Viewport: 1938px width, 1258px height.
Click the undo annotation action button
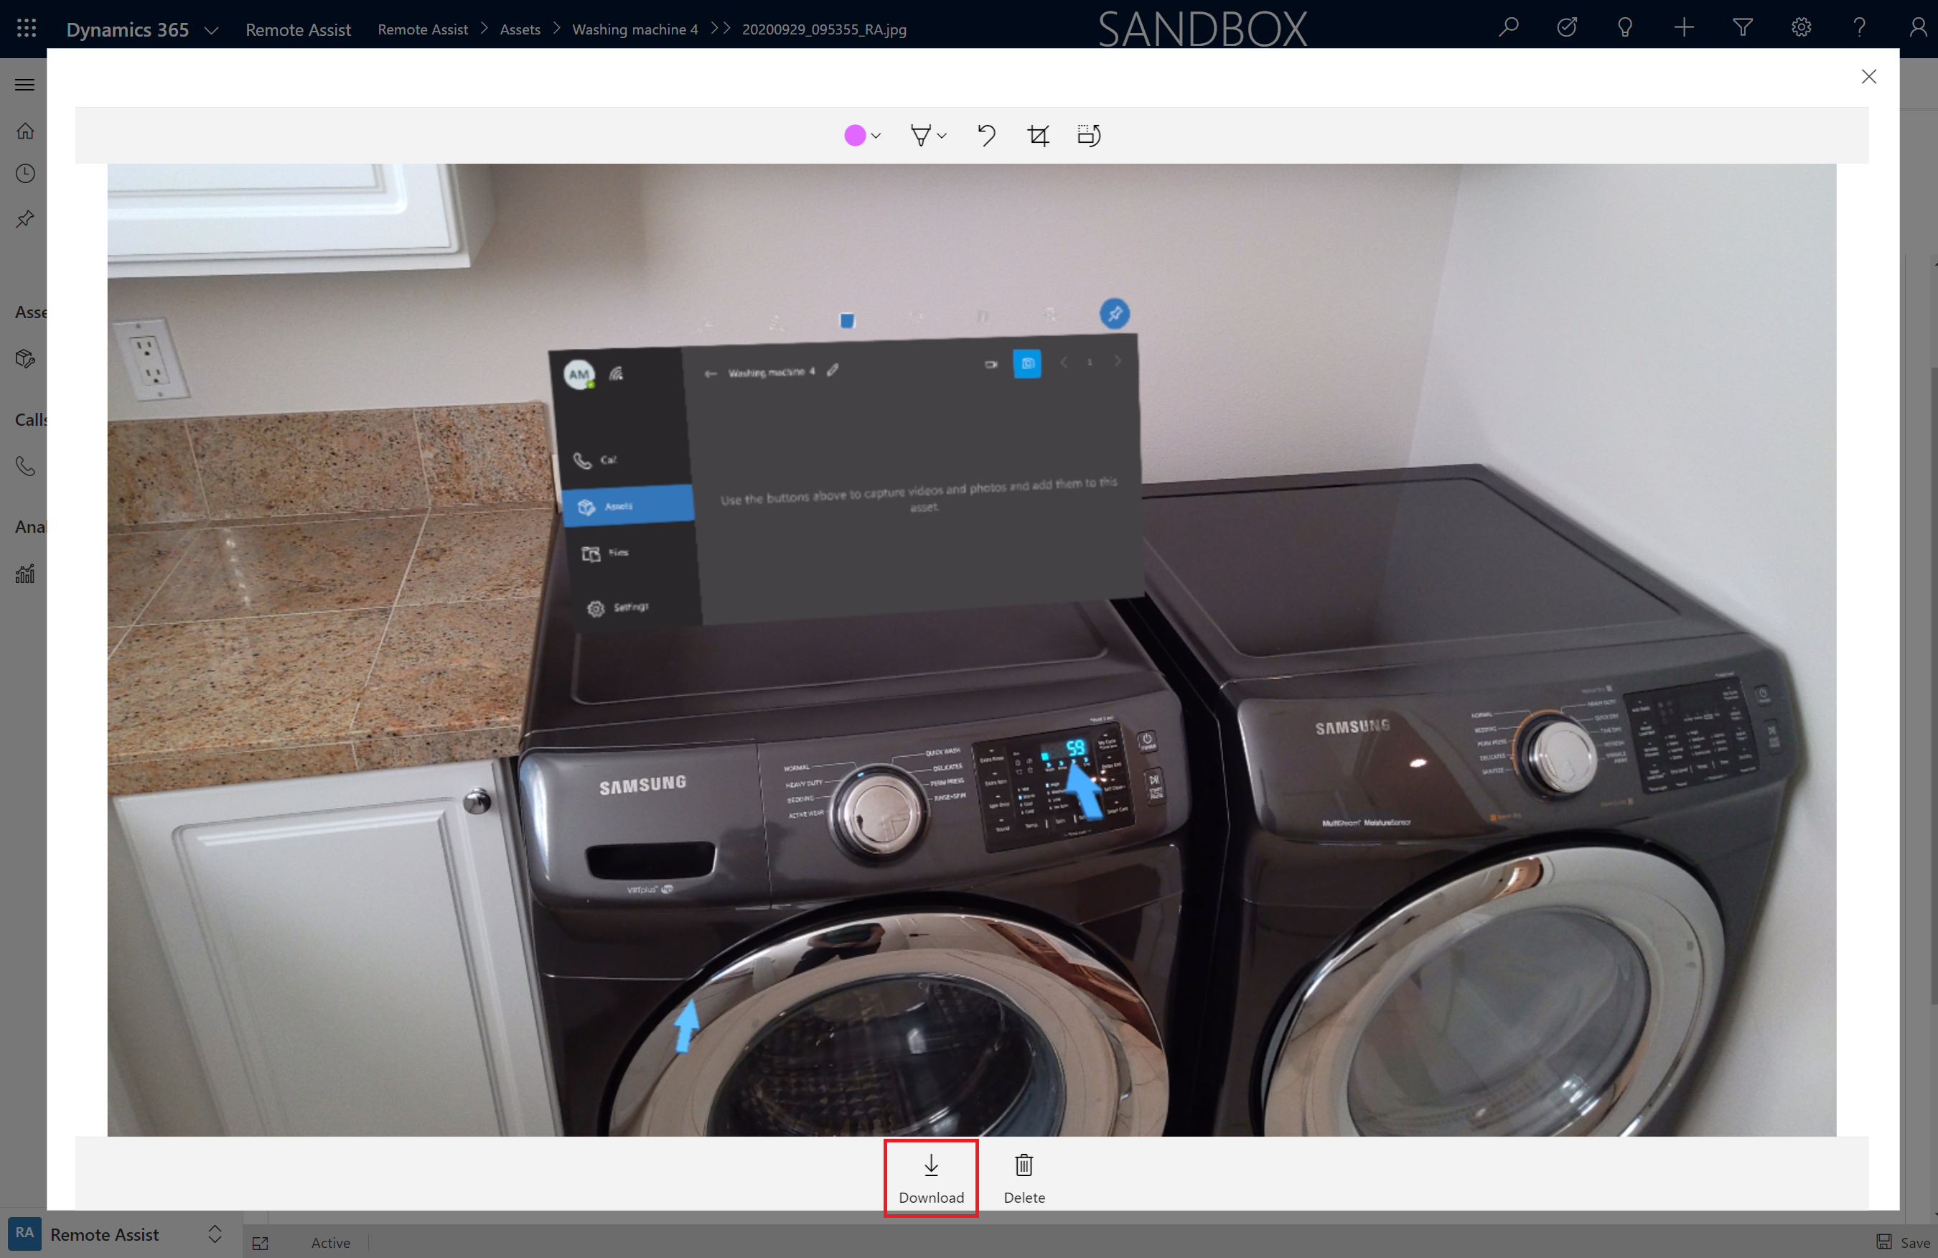986,134
